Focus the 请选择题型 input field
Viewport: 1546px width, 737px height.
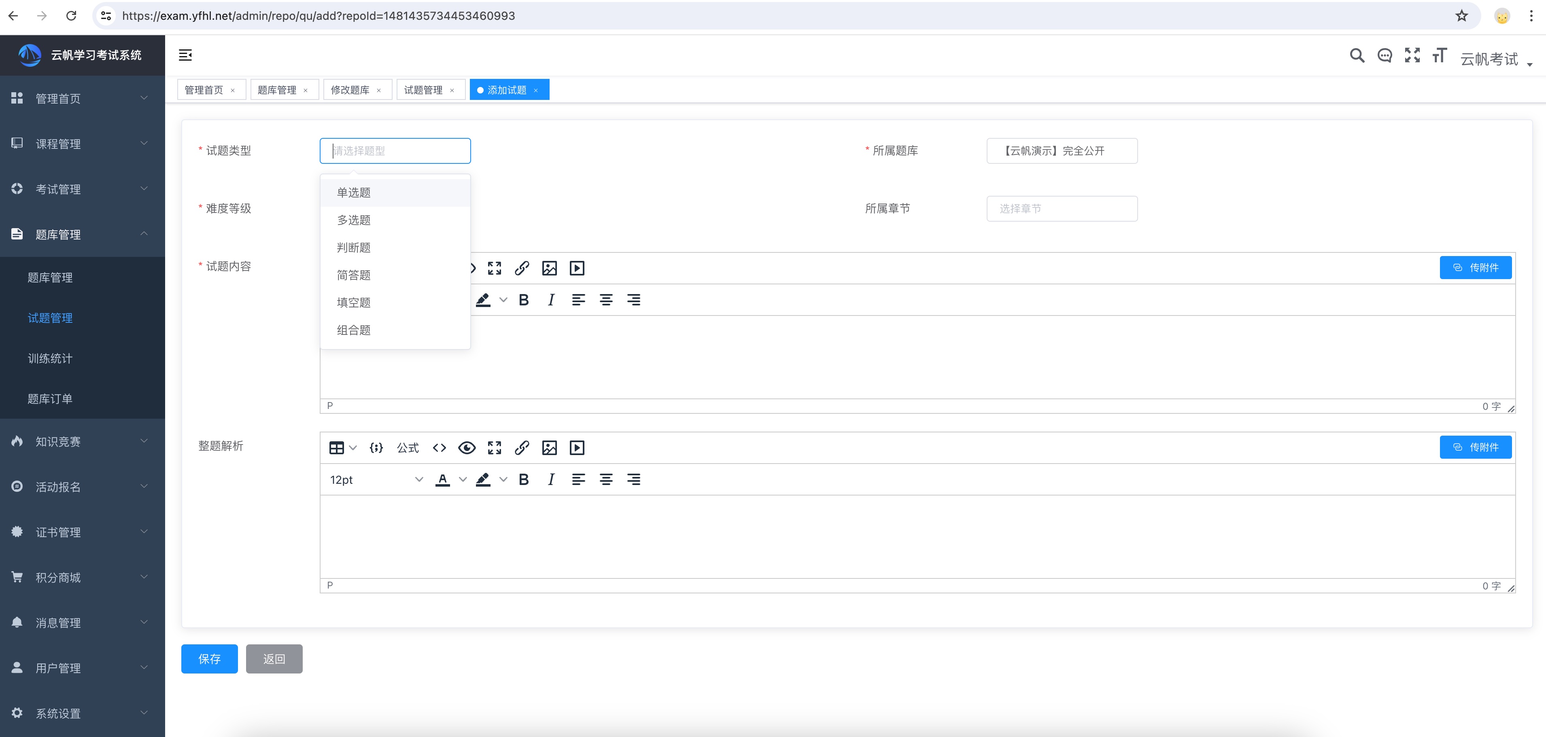pyautogui.click(x=395, y=151)
